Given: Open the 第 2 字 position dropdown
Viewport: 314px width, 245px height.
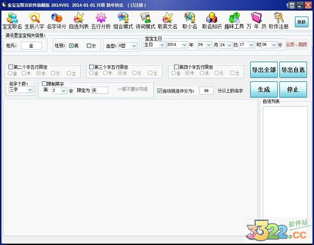Looking at the screenshot, I should (x=63, y=91).
